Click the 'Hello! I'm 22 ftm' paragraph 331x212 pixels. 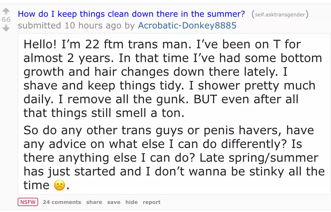point(172,78)
